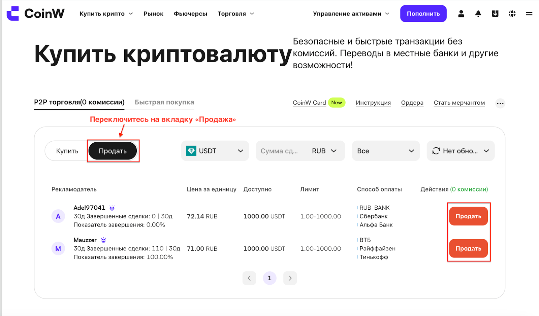
Task: Switch to the Быстрая покупка tab
Action: point(164,102)
